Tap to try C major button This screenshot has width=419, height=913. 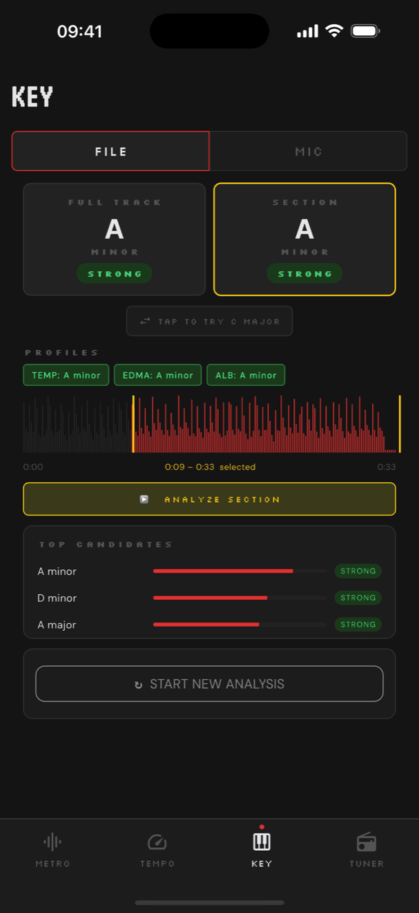coord(209,322)
